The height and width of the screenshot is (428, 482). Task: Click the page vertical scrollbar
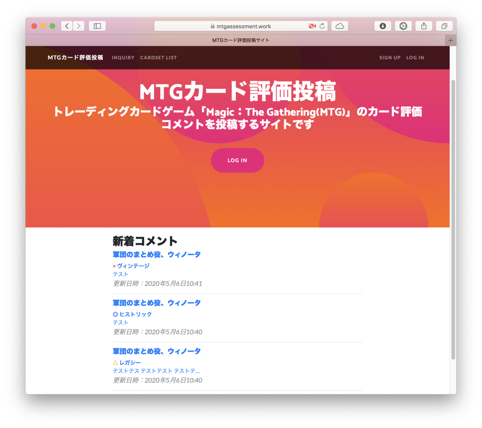pos(453,219)
